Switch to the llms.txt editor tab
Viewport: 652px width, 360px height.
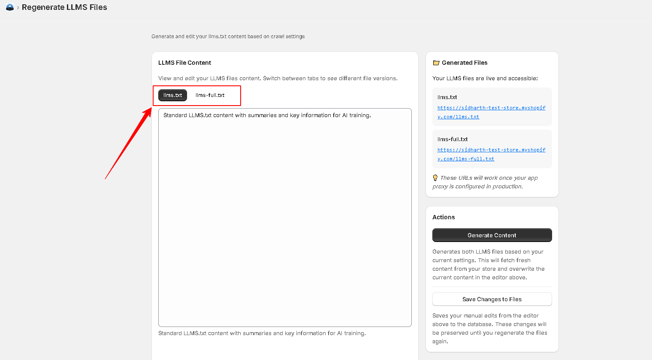[172, 95]
